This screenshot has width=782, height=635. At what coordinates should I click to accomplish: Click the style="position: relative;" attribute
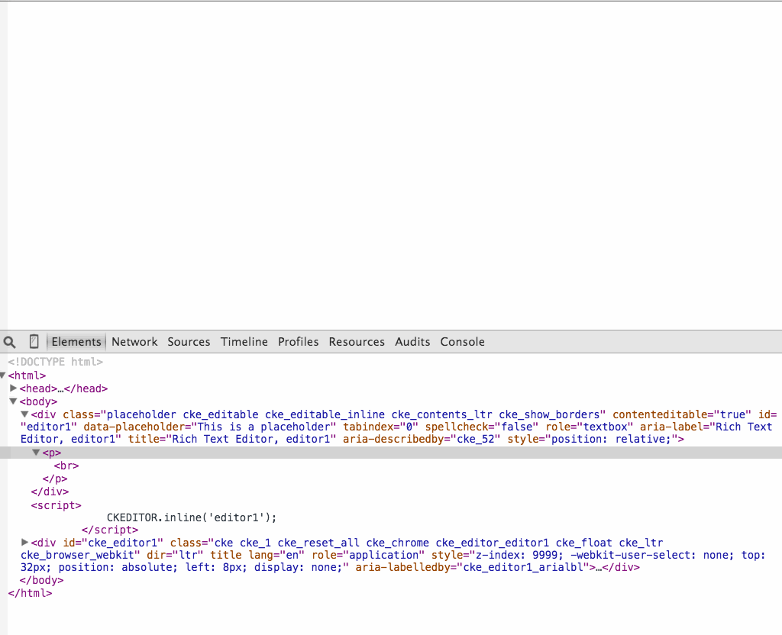point(593,439)
